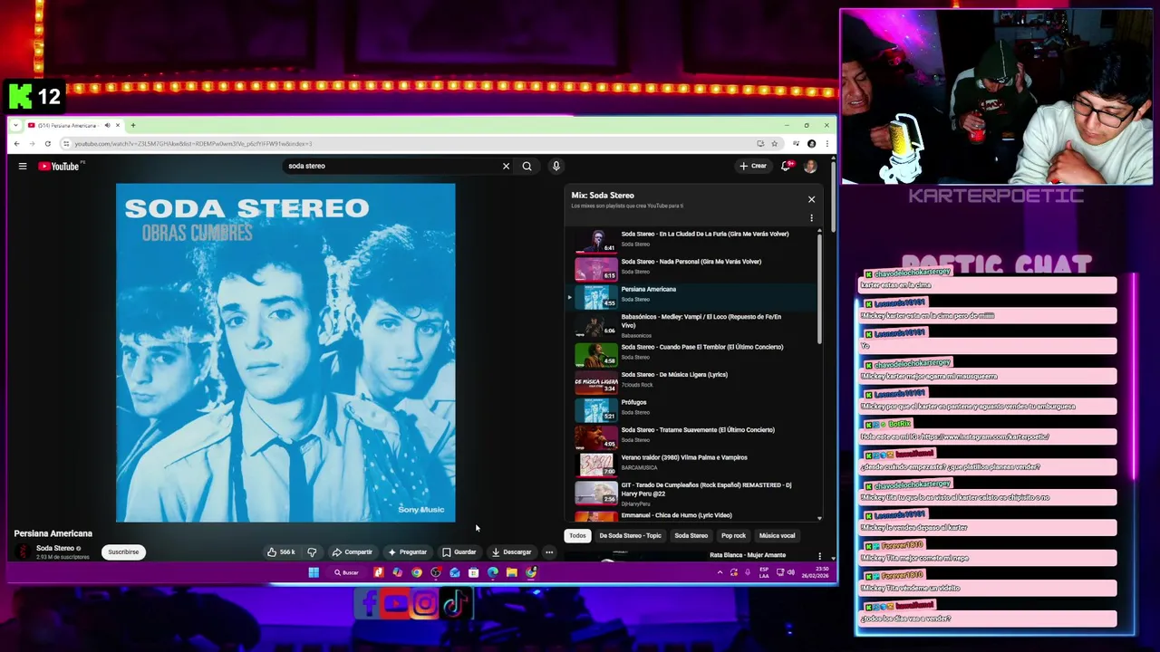Open File Explorer from the taskbar
The height and width of the screenshot is (652, 1160).
[x=511, y=572]
